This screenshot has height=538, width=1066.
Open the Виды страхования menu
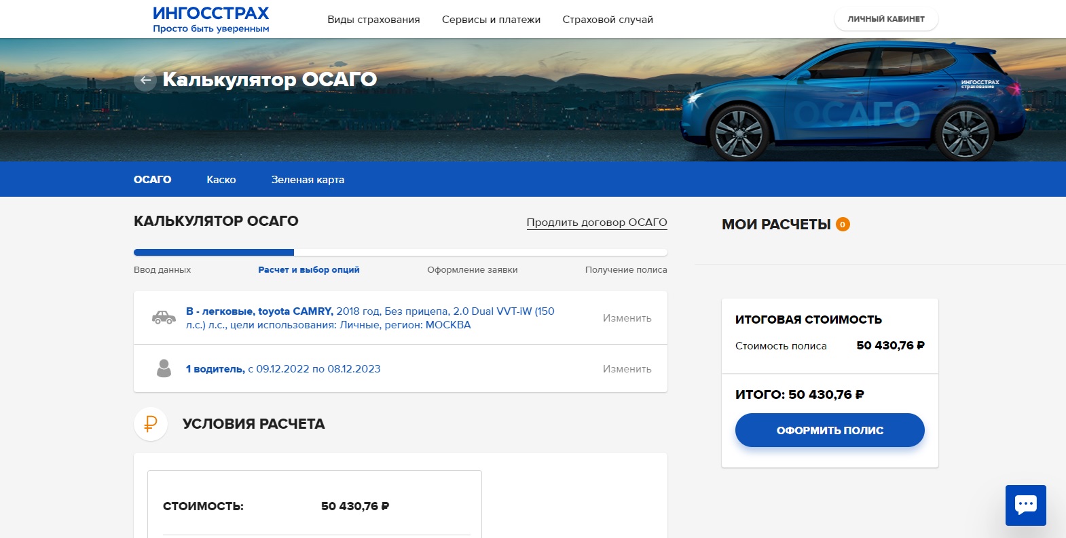[x=373, y=20]
